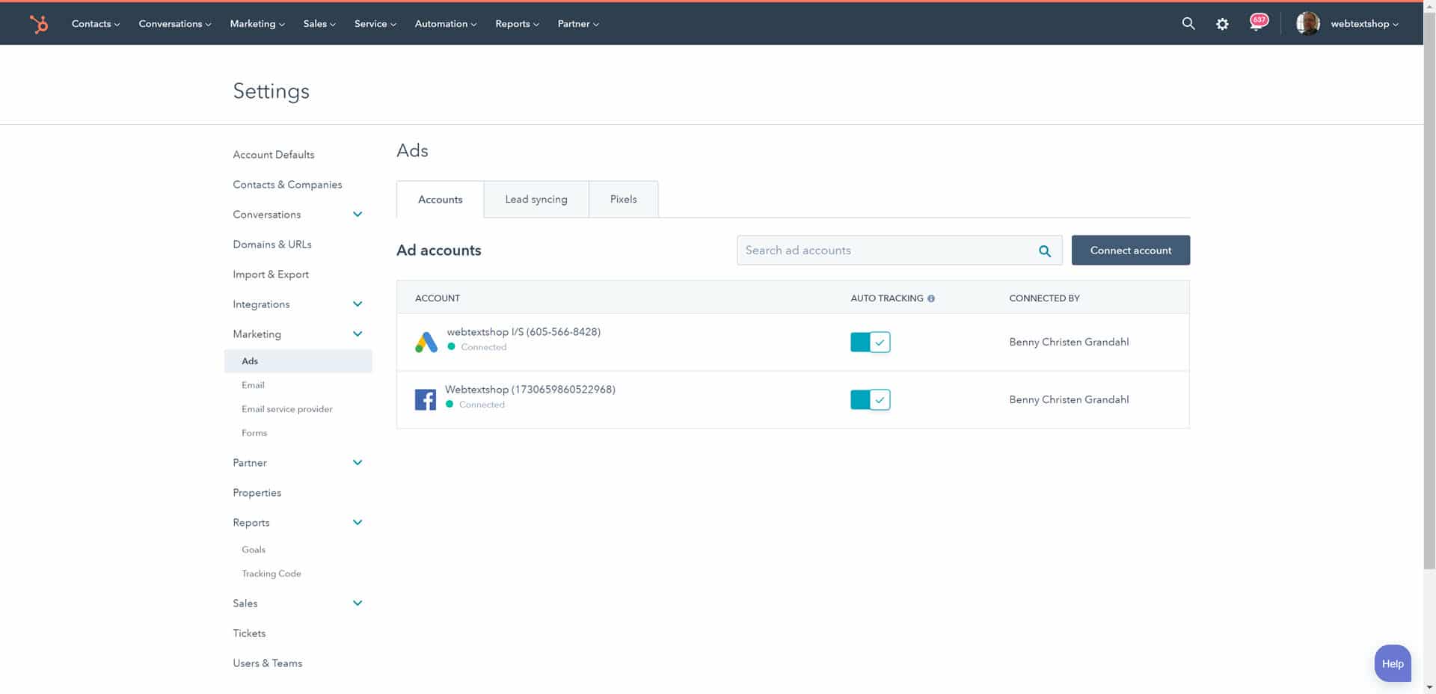The image size is (1436, 694).
Task: Open the Help chat button
Action: coord(1392,663)
